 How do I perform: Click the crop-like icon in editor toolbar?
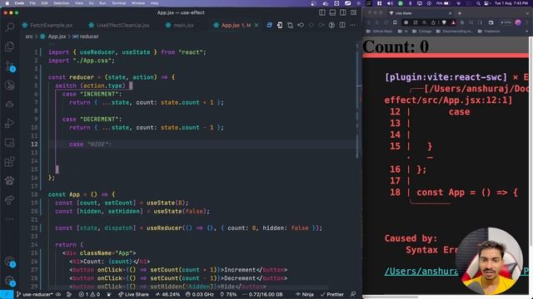[x=291, y=25]
